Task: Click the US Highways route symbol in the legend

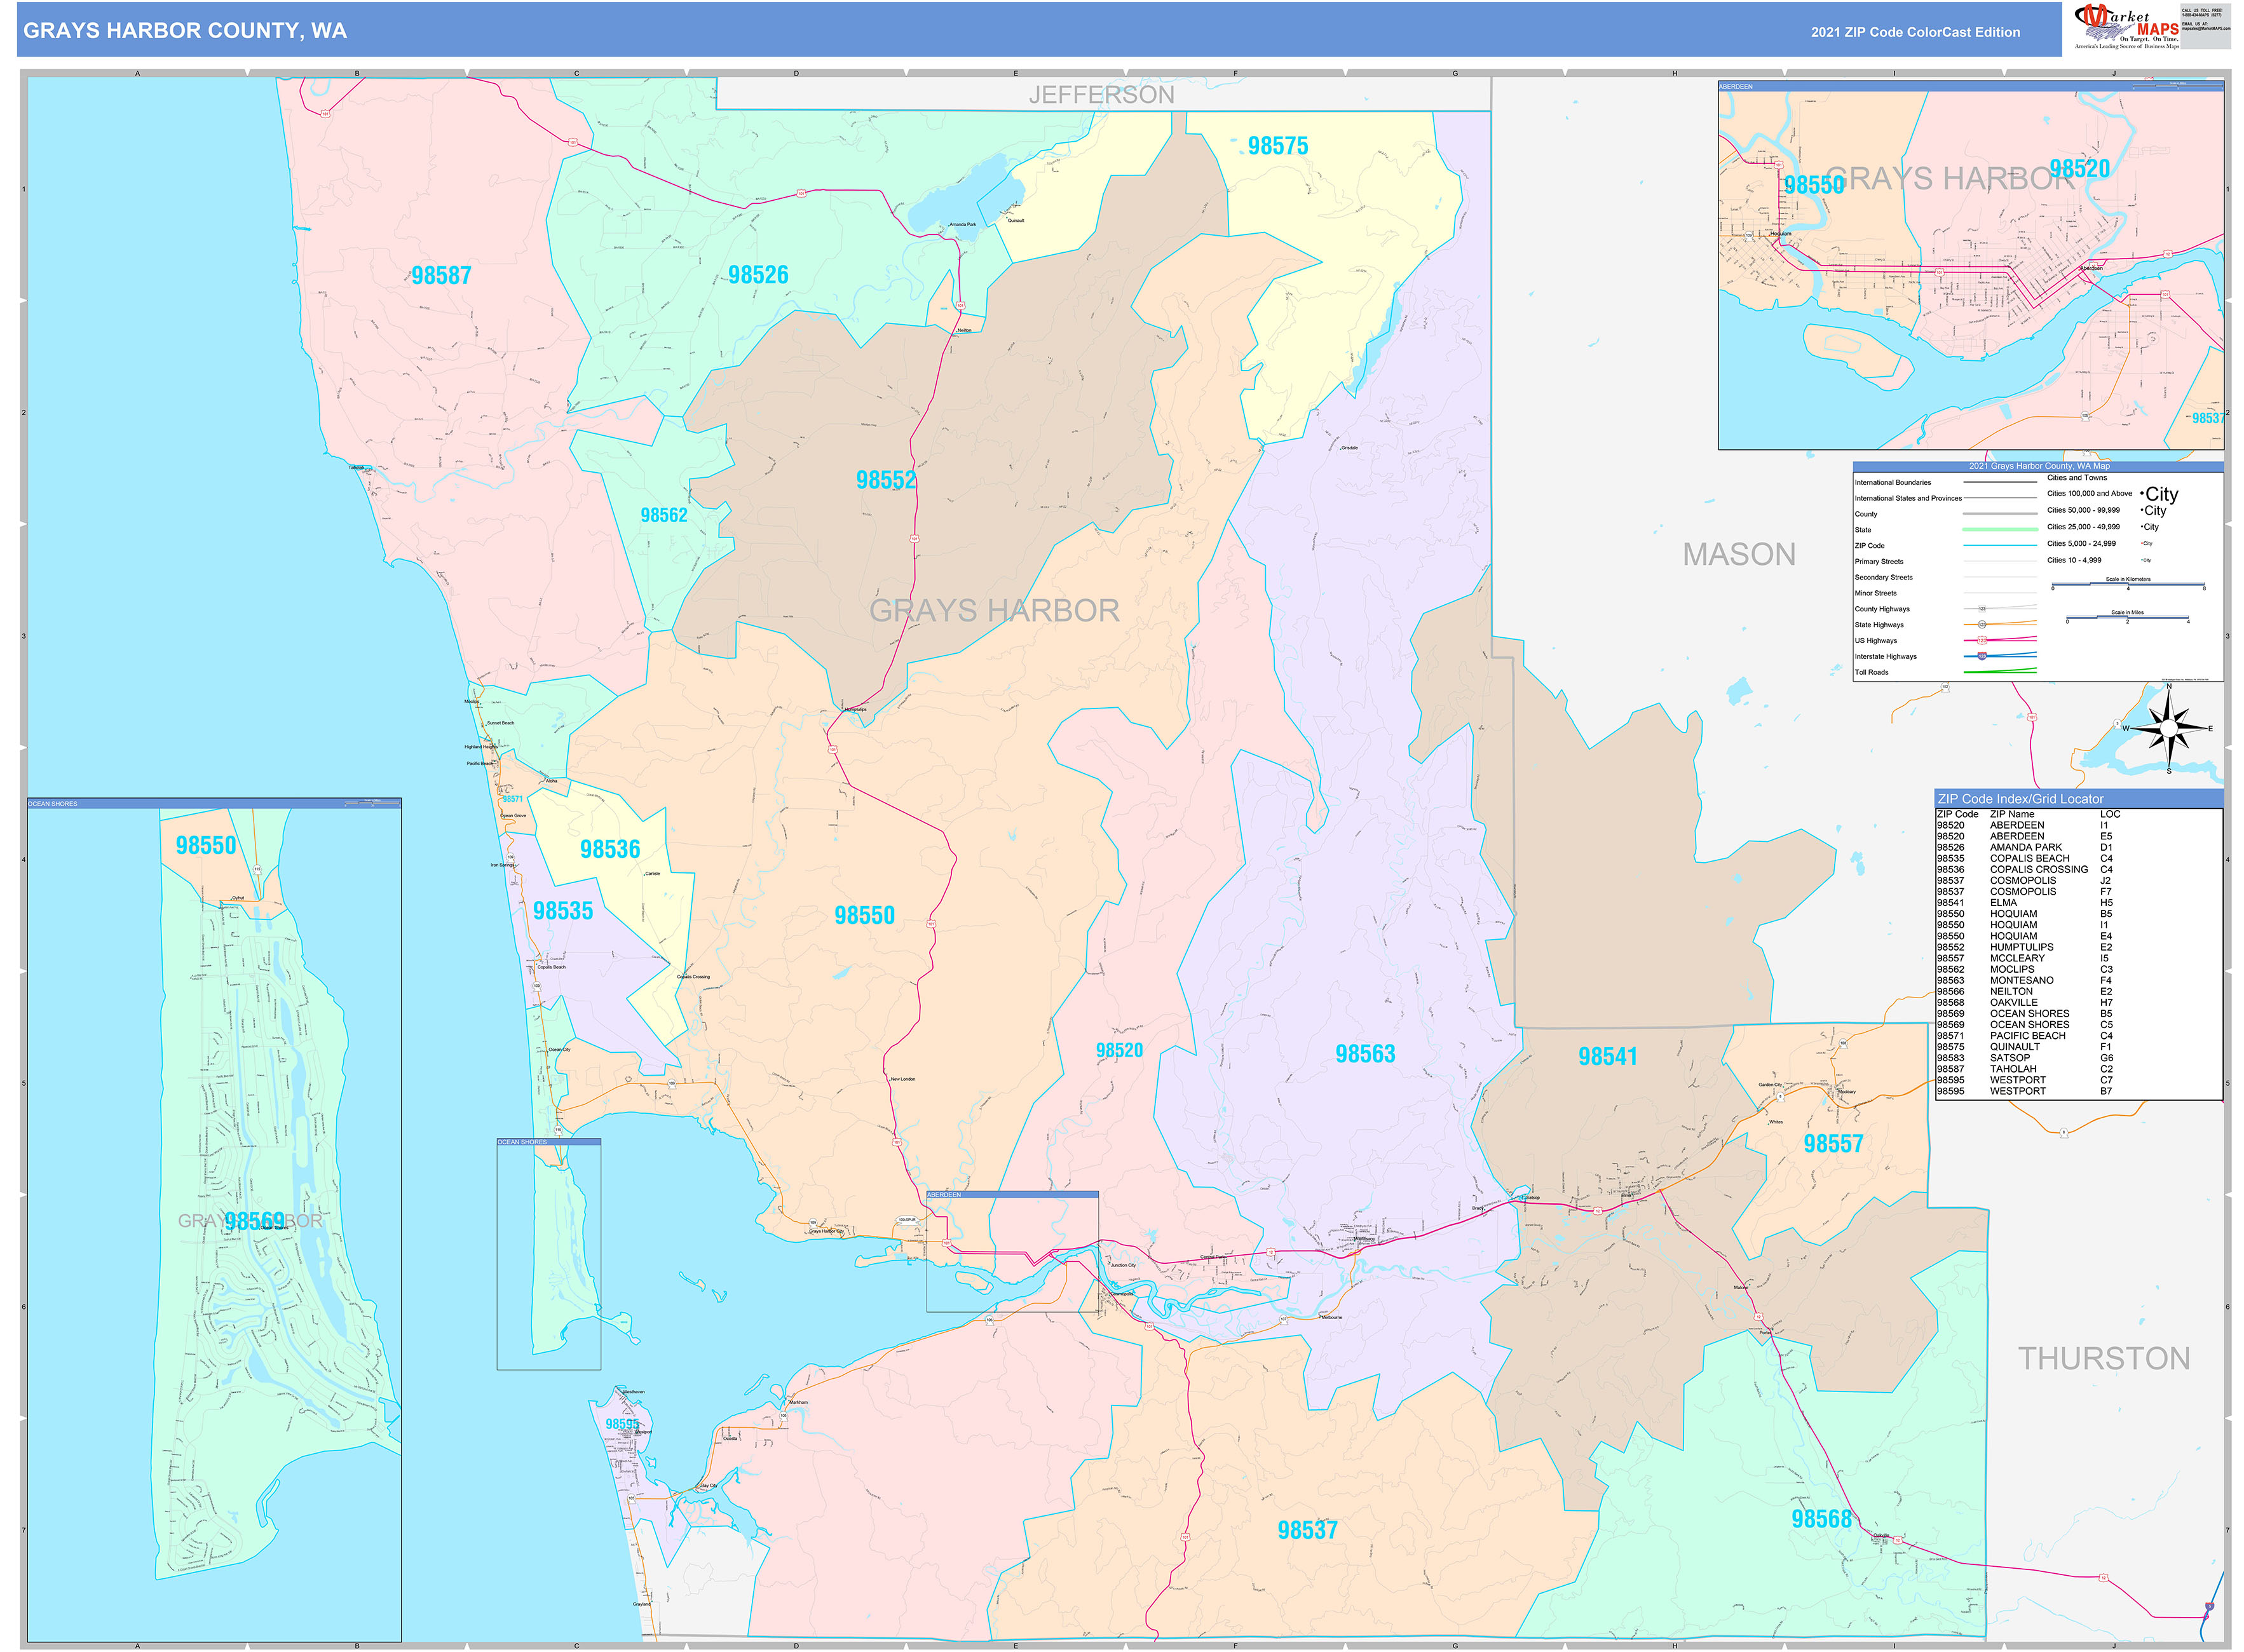Action: [1982, 640]
